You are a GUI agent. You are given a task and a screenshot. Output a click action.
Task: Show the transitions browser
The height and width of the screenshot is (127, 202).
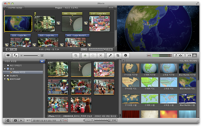pos(190,56)
